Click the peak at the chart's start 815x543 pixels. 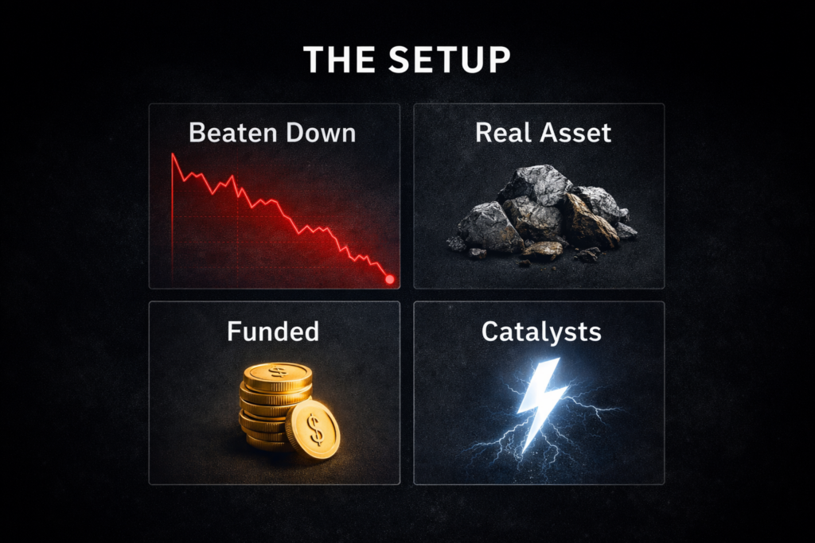[x=173, y=155]
